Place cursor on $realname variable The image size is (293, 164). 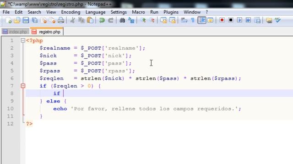pos(55,48)
